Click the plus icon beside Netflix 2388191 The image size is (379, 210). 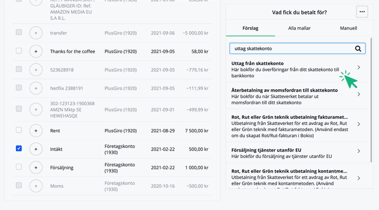coord(36,88)
